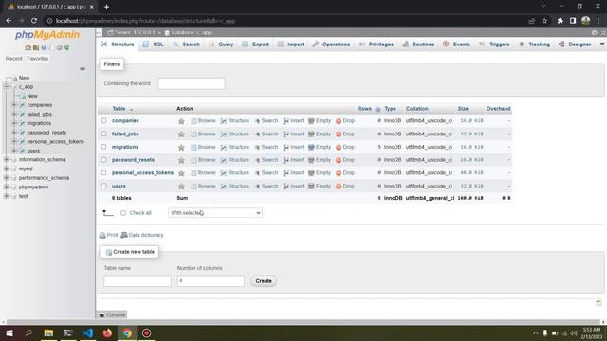Open Structure of password_resets table
This screenshot has height=341, width=607.
[235, 160]
